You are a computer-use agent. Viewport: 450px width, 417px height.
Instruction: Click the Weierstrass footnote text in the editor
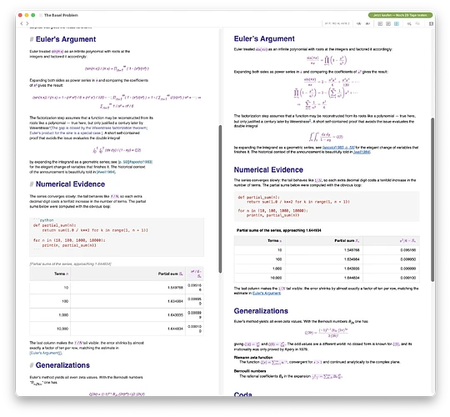point(89,130)
